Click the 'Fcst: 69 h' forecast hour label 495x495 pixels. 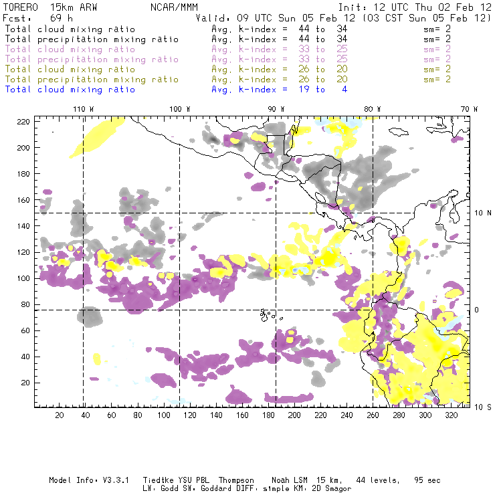(37, 18)
